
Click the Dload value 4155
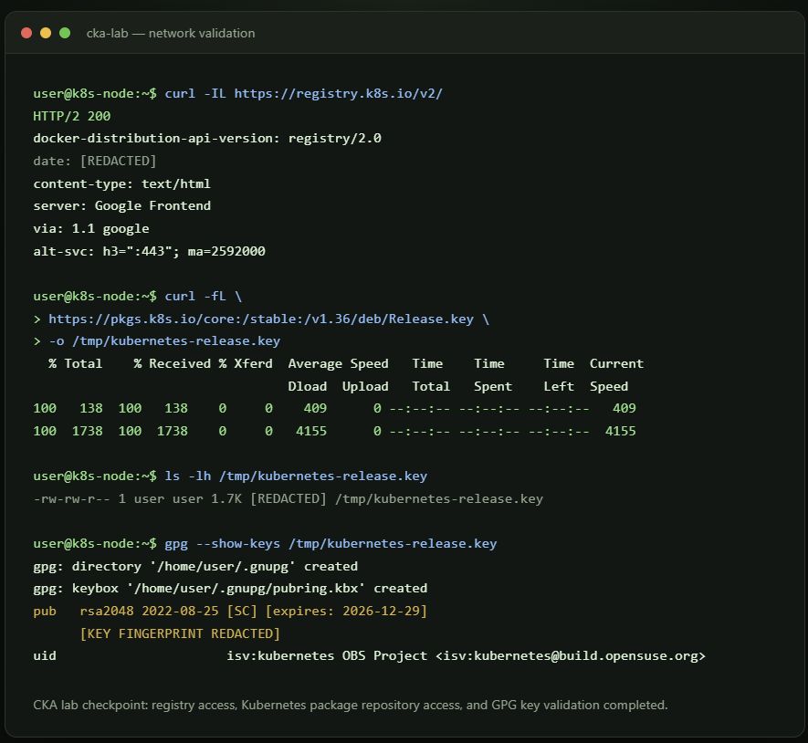point(311,431)
